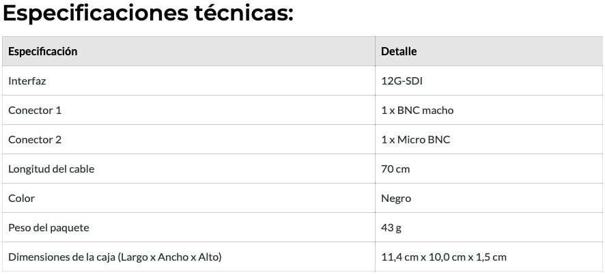
Task: Select the 'Especificación' column header
Action: tap(42, 51)
